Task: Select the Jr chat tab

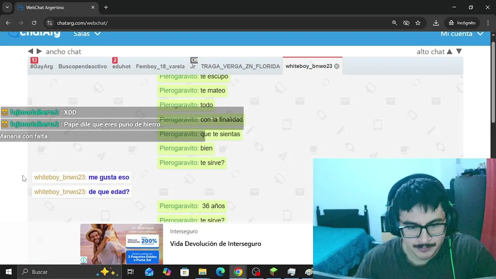Action: point(193,66)
